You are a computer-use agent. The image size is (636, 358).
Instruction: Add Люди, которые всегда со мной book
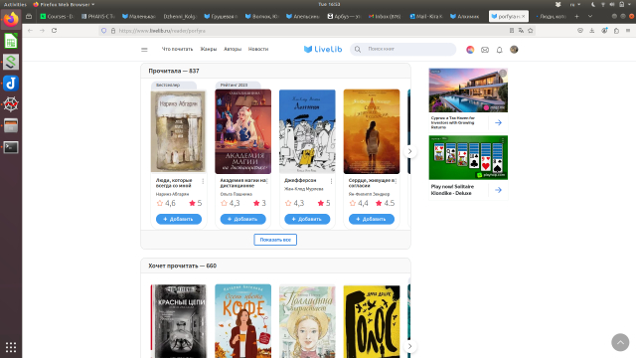pos(179,219)
